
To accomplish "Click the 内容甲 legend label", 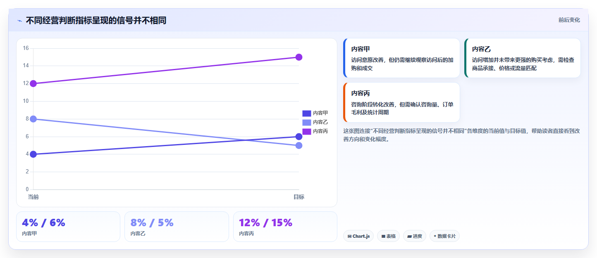I will [320, 113].
